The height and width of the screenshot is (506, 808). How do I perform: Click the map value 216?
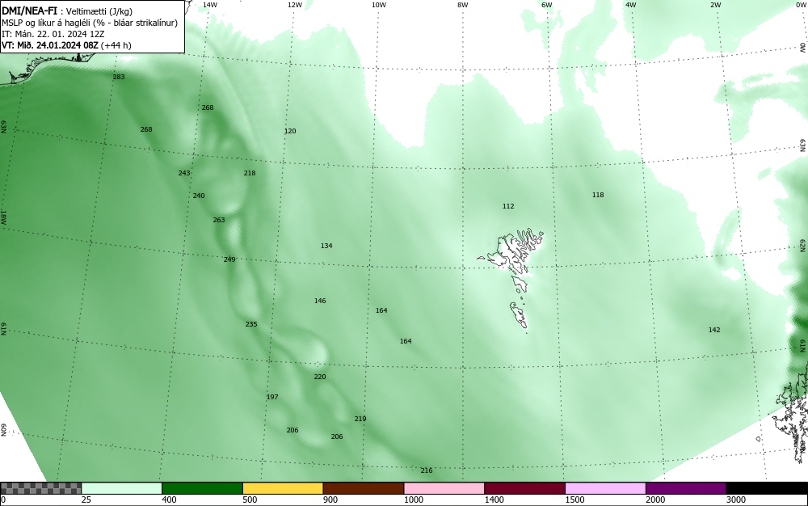[426, 470]
